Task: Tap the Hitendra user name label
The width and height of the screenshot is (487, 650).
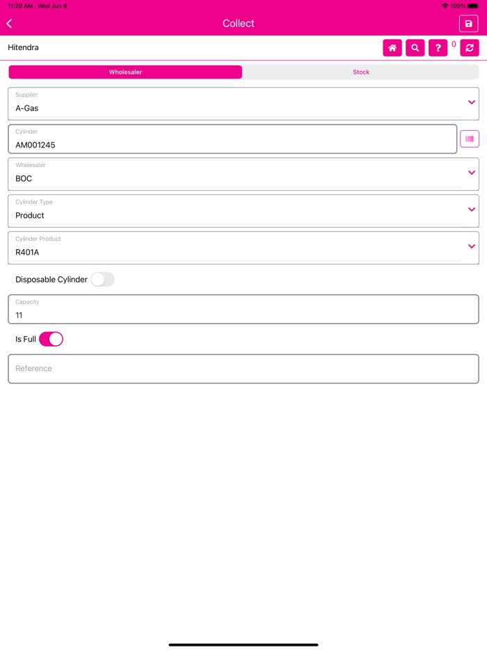Action: tap(23, 48)
